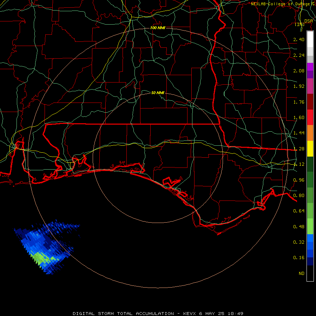Click the 0.96 legend value

[299, 180]
